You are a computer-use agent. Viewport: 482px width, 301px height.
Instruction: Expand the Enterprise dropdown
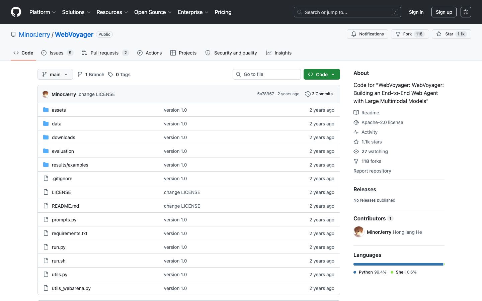coord(193,12)
